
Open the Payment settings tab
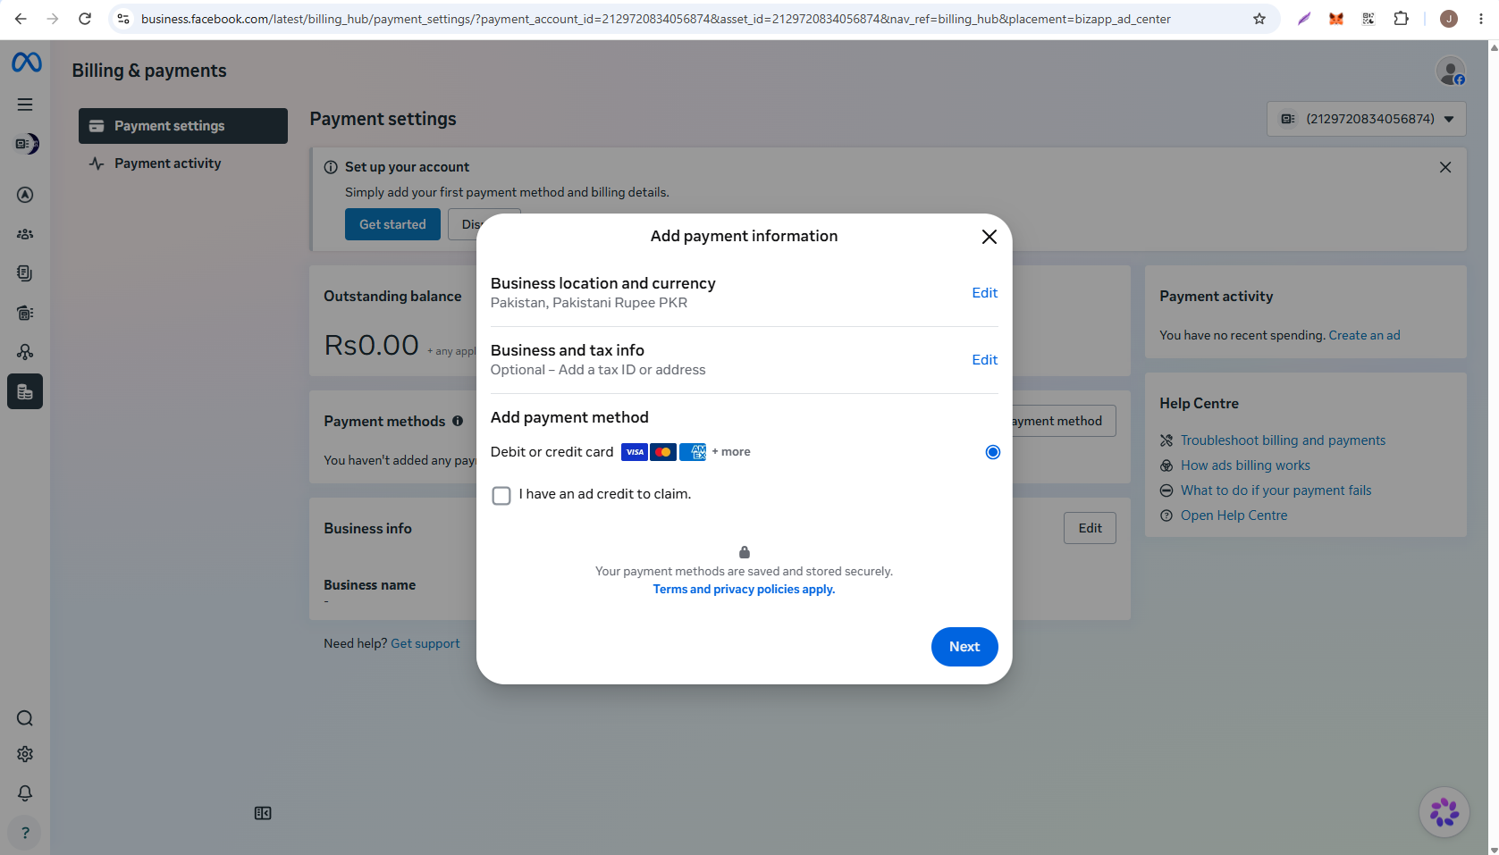tap(183, 126)
